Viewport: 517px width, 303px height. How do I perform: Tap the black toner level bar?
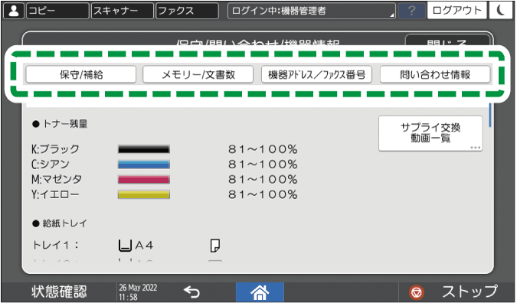[x=144, y=149]
